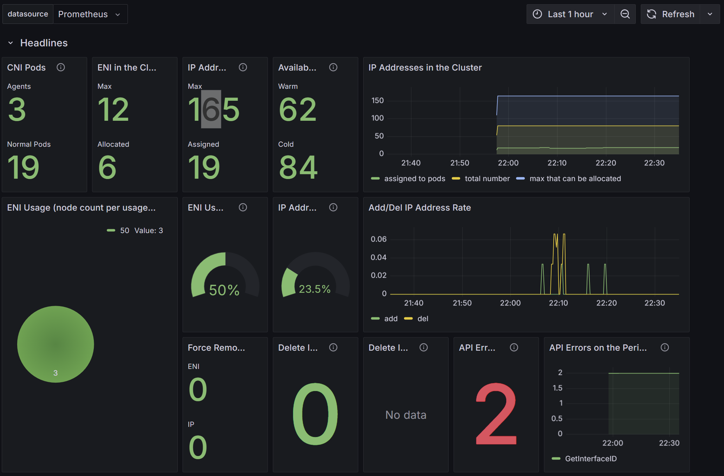Open the IP Addresses in the Cluster panel title
Screen dimensions: 724x476
pos(425,67)
